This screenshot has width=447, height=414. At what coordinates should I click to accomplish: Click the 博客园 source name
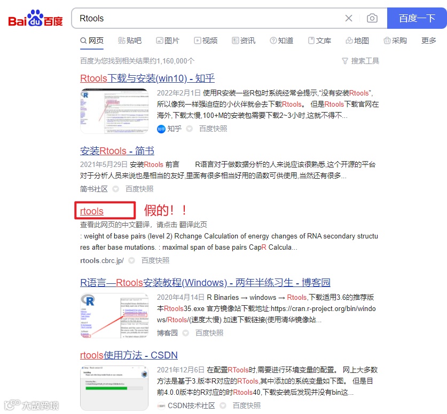tap(167, 333)
